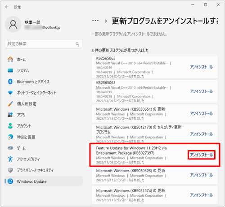Select ネットワークとインターネット in sidebar
The image size is (225, 207).
coord(44,93)
